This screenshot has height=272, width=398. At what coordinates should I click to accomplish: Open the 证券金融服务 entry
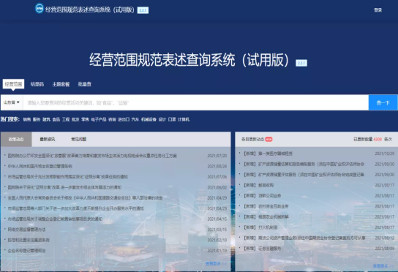click(262, 249)
